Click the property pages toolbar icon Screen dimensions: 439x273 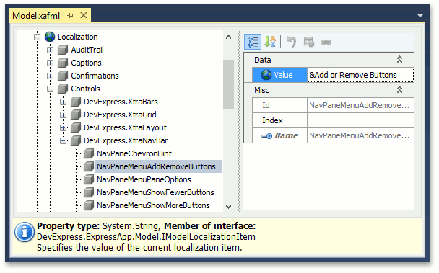309,42
